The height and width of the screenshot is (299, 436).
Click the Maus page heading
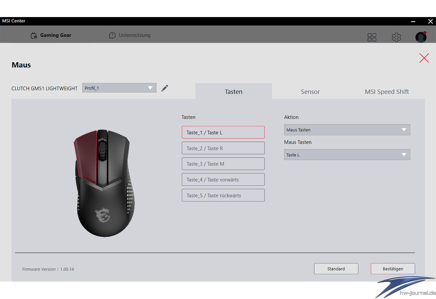[21, 65]
